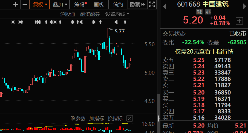Image resolution: width=248 pixels, height=133 pixels.
Task: Zoom out chart with minus button
Action: coord(25,4)
